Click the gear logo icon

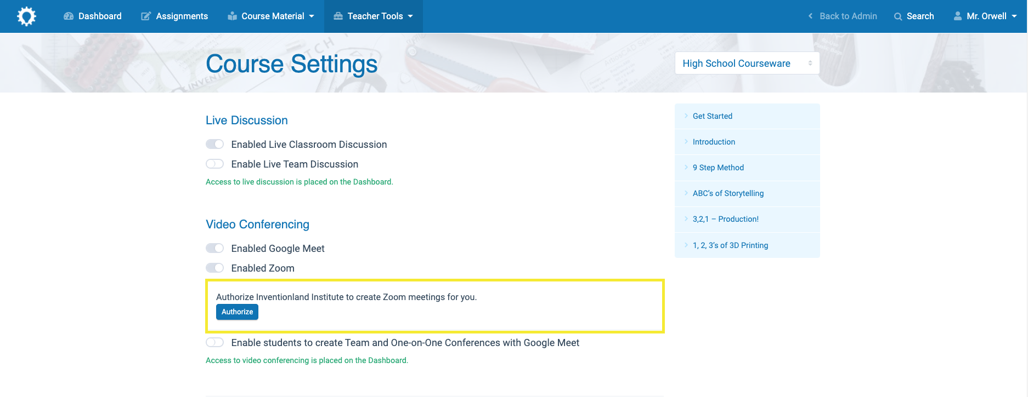point(26,16)
